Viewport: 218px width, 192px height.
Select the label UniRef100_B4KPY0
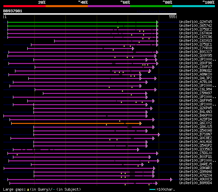pos(196,116)
